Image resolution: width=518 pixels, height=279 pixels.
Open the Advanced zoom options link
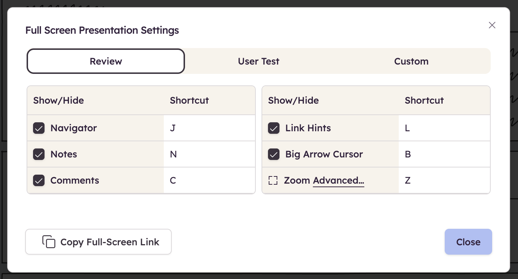click(x=338, y=180)
